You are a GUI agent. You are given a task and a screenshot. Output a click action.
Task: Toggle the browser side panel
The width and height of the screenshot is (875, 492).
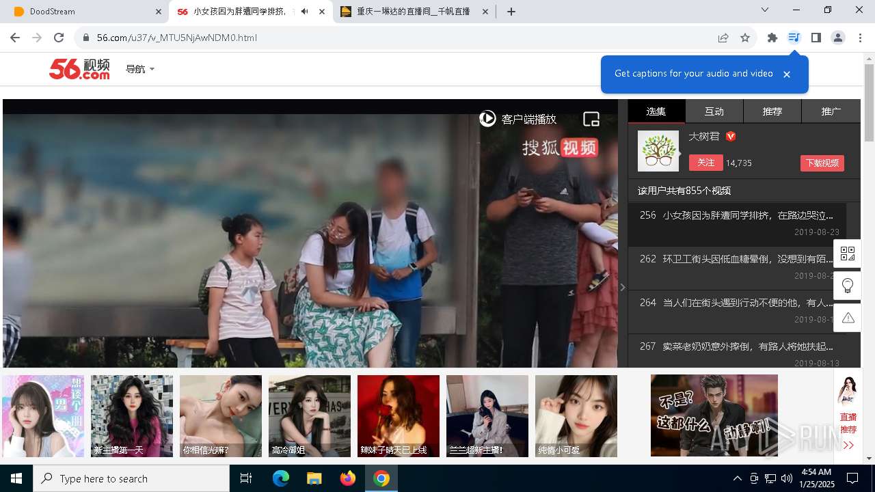(816, 38)
